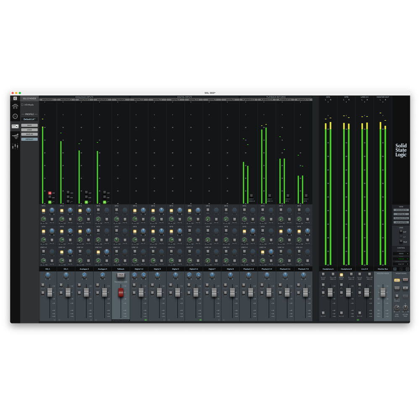Image resolution: width=420 pixels, height=420 pixels.
Task: Toggle Mono on Headphone A output
Action: [x=323, y=313]
